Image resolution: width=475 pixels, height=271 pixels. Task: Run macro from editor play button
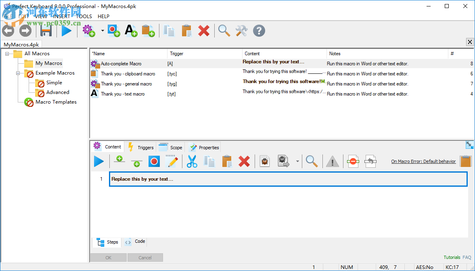coord(99,161)
